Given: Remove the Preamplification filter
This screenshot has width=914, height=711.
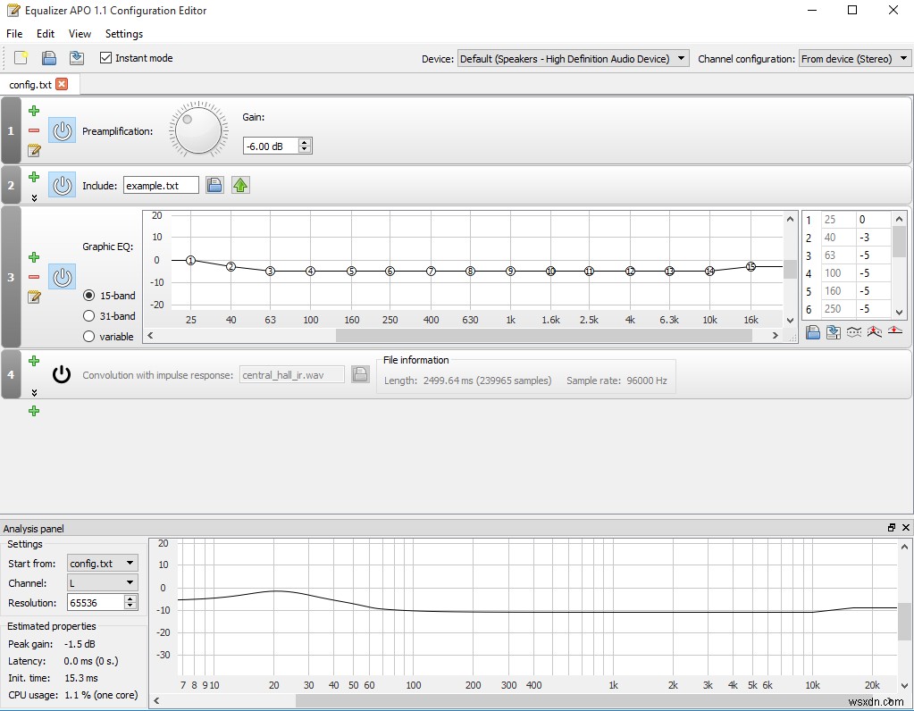Looking at the screenshot, I should tap(34, 130).
